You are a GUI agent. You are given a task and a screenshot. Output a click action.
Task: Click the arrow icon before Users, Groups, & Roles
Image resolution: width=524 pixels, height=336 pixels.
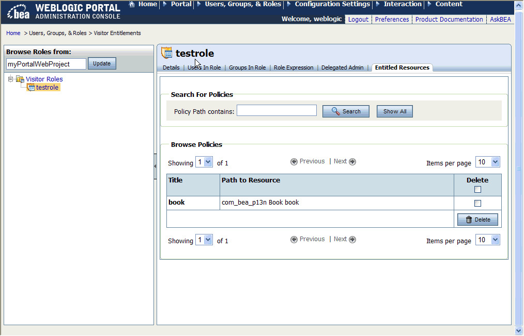(199, 4)
